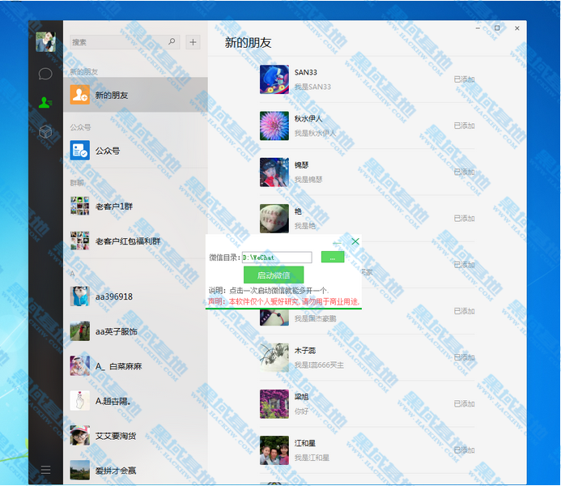Click avatar of 艾艾要淘货
Viewport: 561px width, 486px height.
(x=80, y=436)
